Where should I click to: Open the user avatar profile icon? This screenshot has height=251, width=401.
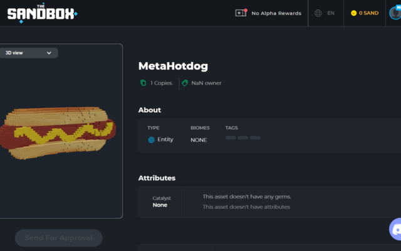(x=395, y=13)
